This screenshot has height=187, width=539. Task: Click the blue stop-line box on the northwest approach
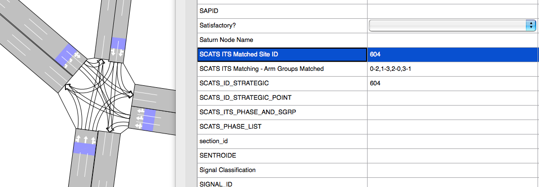click(69, 57)
